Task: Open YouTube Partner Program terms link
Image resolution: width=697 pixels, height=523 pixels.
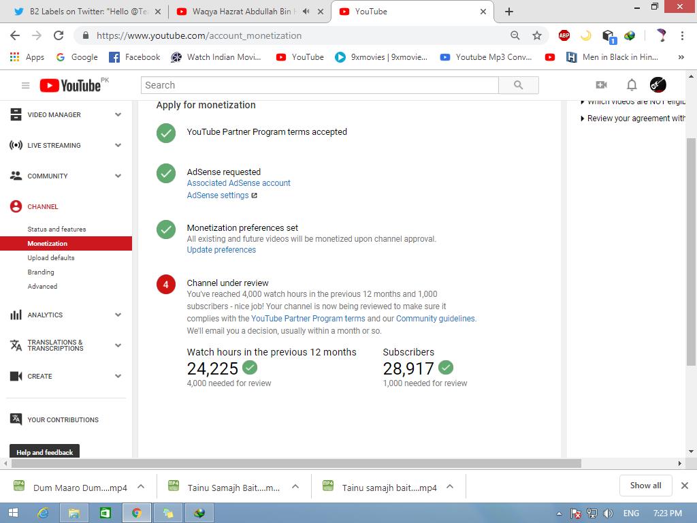Action: [x=308, y=319]
